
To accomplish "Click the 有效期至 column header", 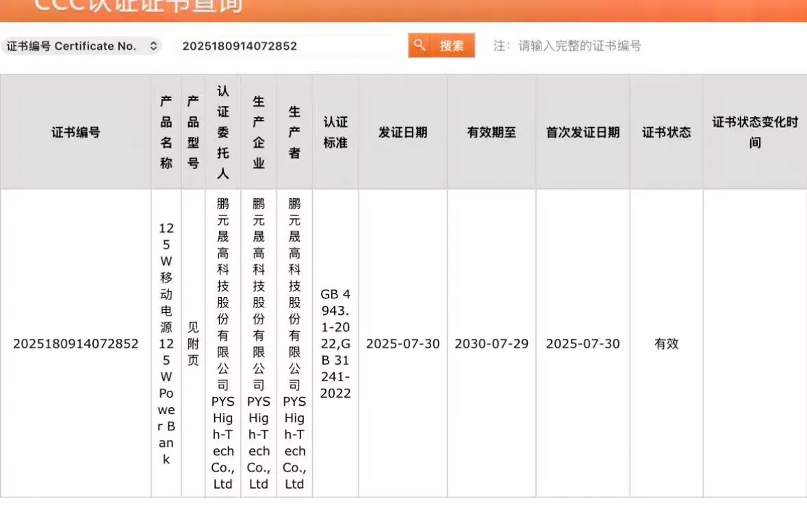I will click(x=491, y=132).
